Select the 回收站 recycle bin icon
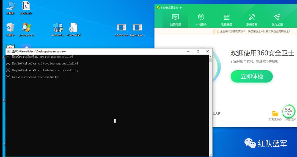 click(10, 30)
